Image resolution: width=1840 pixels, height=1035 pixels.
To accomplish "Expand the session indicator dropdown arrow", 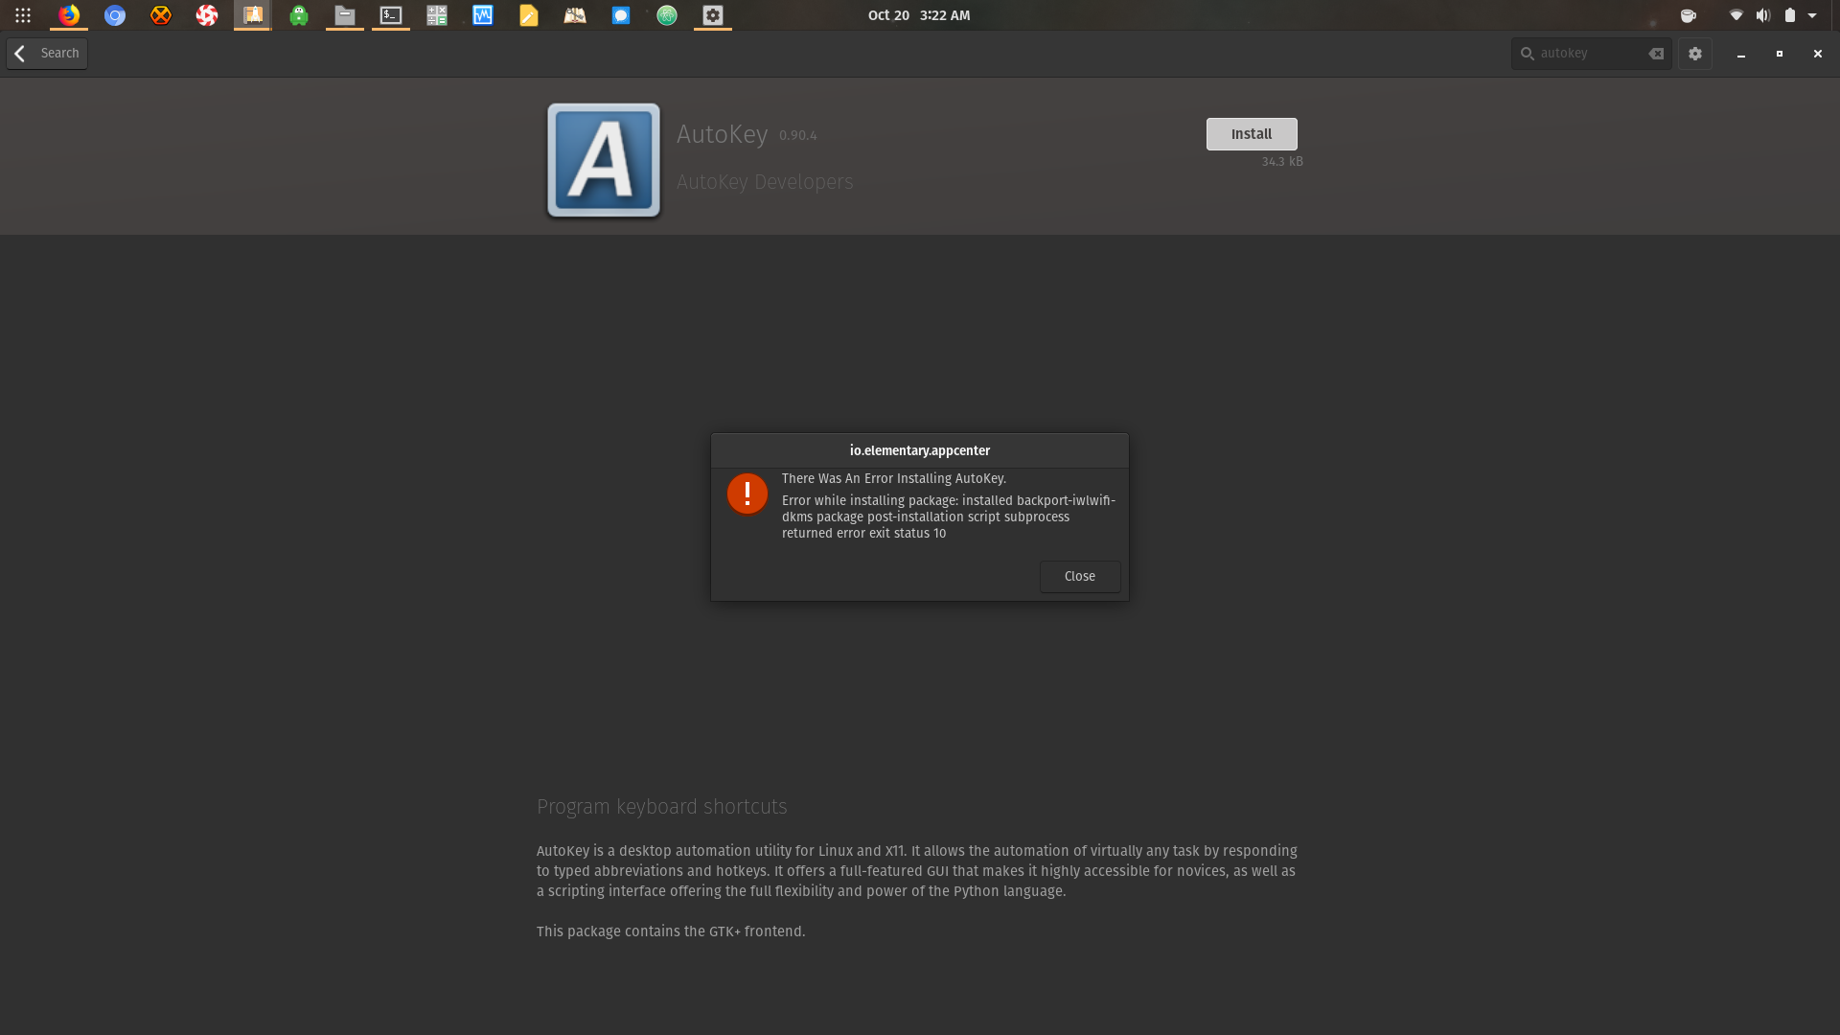I will coord(1813,15).
